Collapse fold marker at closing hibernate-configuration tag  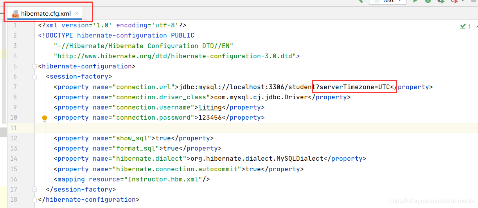pyautogui.click(x=35, y=199)
